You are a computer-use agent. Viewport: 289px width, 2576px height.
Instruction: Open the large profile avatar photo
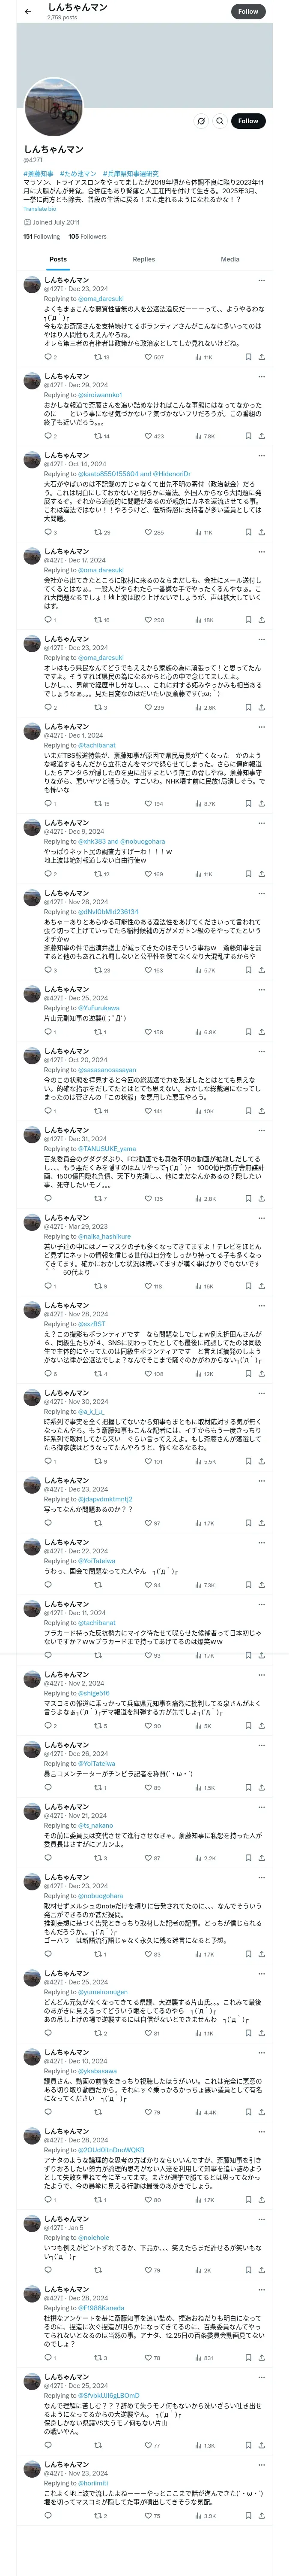point(54,109)
